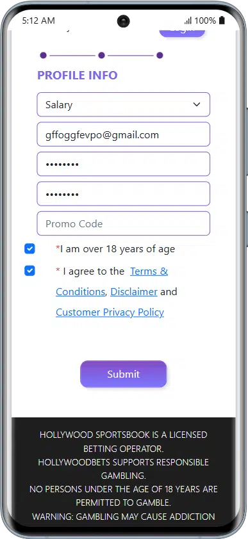Viewport: 248px width, 539px height.
Task: Click the third progress step dot
Action: (x=160, y=55)
